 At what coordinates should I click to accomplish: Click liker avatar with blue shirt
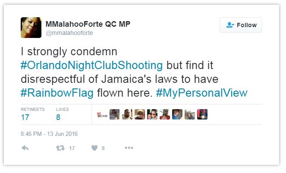click(x=177, y=114)
